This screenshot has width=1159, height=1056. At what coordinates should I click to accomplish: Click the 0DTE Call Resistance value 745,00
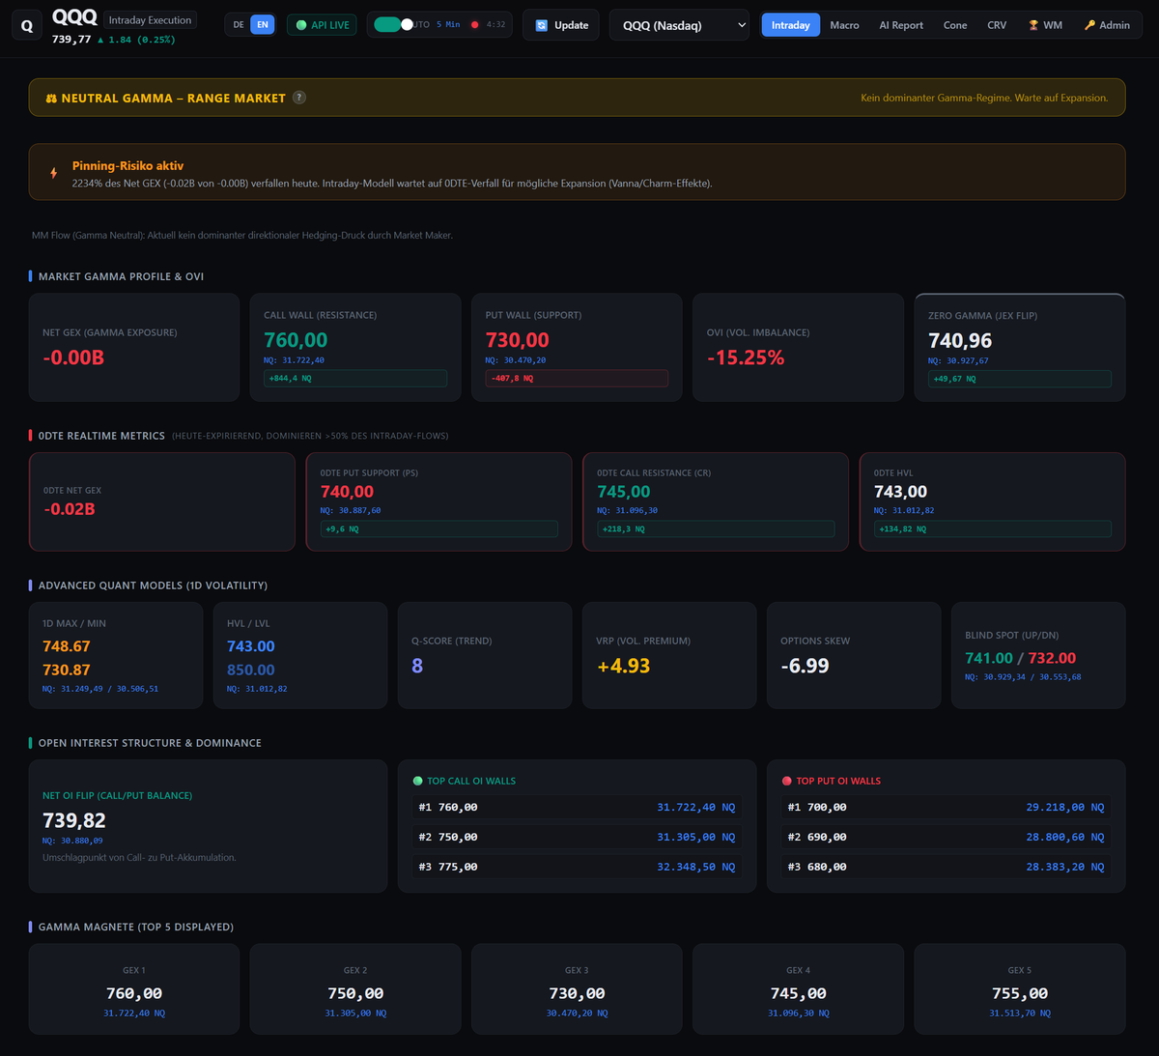pos(624,492)
